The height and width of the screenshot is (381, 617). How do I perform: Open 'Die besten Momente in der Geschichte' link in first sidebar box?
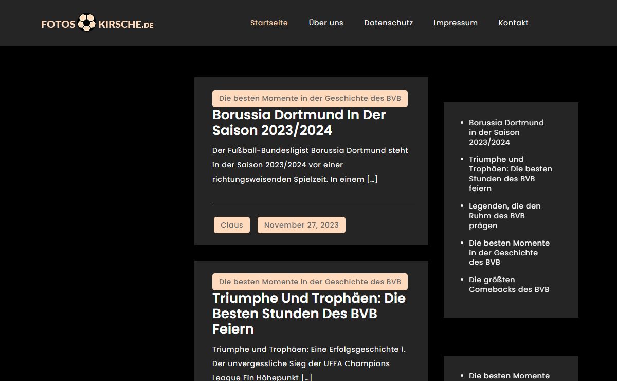pos(509,252)
